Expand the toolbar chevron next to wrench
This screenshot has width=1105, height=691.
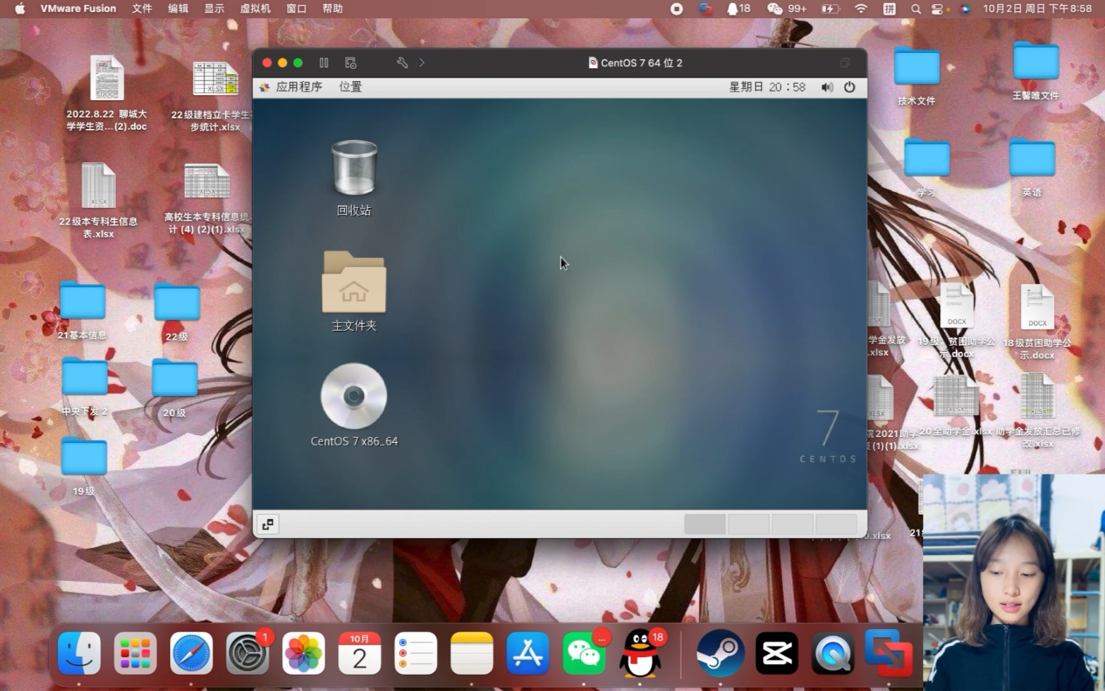[422, 63]
